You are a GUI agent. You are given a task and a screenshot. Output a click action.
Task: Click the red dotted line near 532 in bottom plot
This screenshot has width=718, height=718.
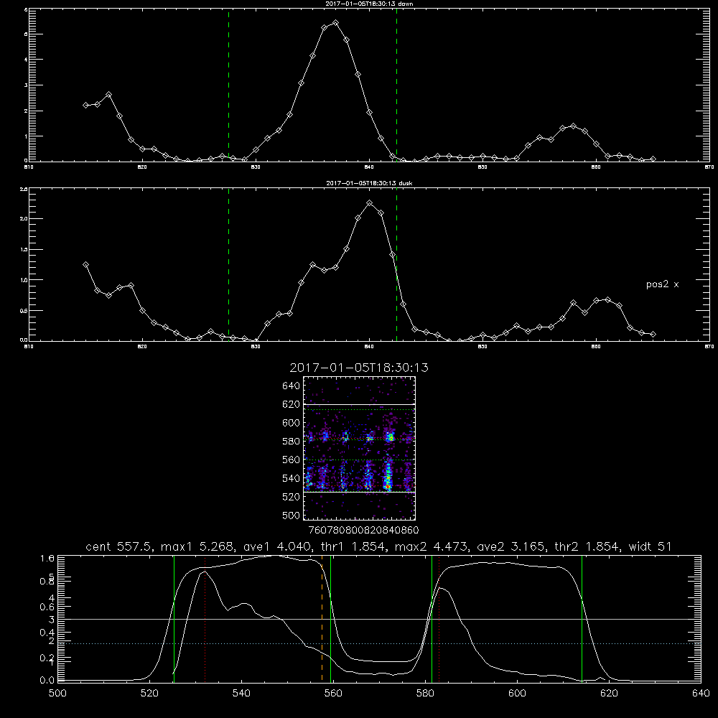pos(205,618)
